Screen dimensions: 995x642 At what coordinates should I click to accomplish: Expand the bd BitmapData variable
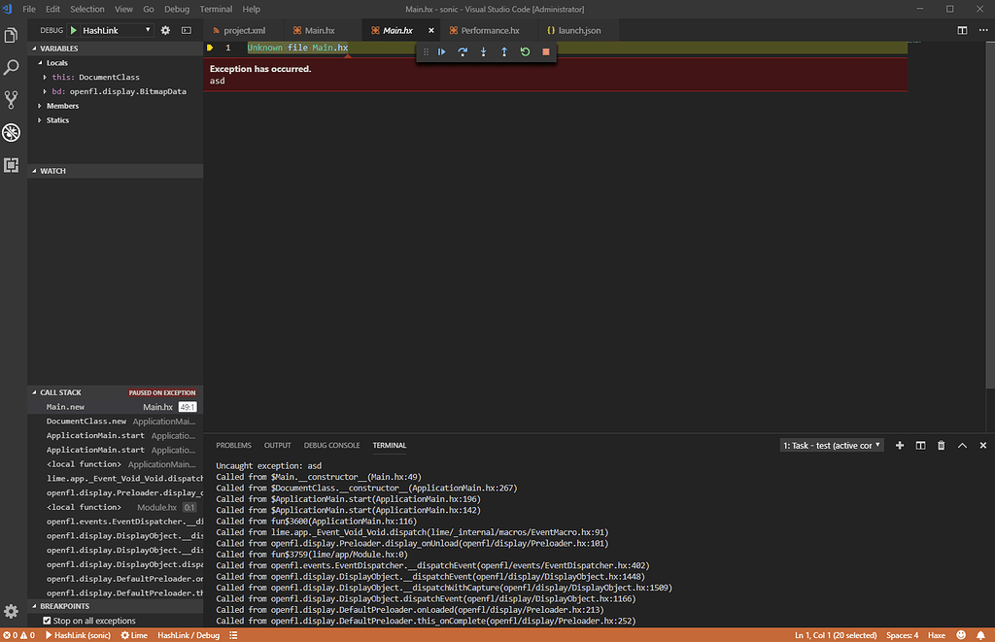point(44,91)
